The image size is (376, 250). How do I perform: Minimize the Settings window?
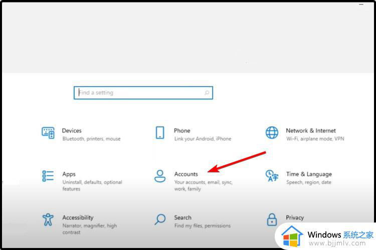[361, 4]
